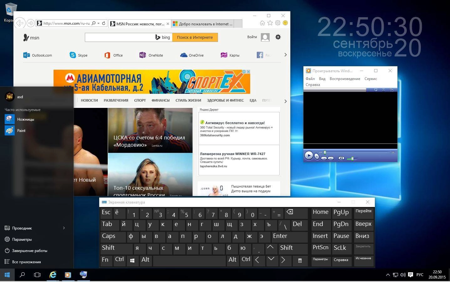Open Сервис menu in media player

(371, 79)
